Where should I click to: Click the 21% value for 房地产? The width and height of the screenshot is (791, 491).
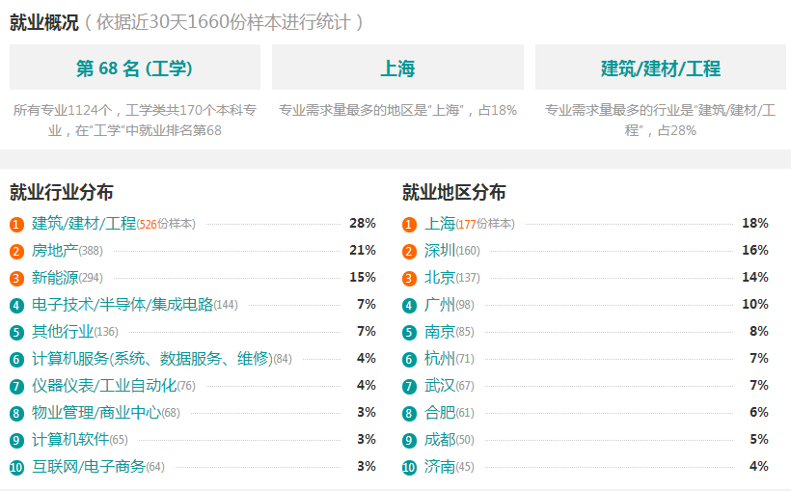click(x=363, y=250)
